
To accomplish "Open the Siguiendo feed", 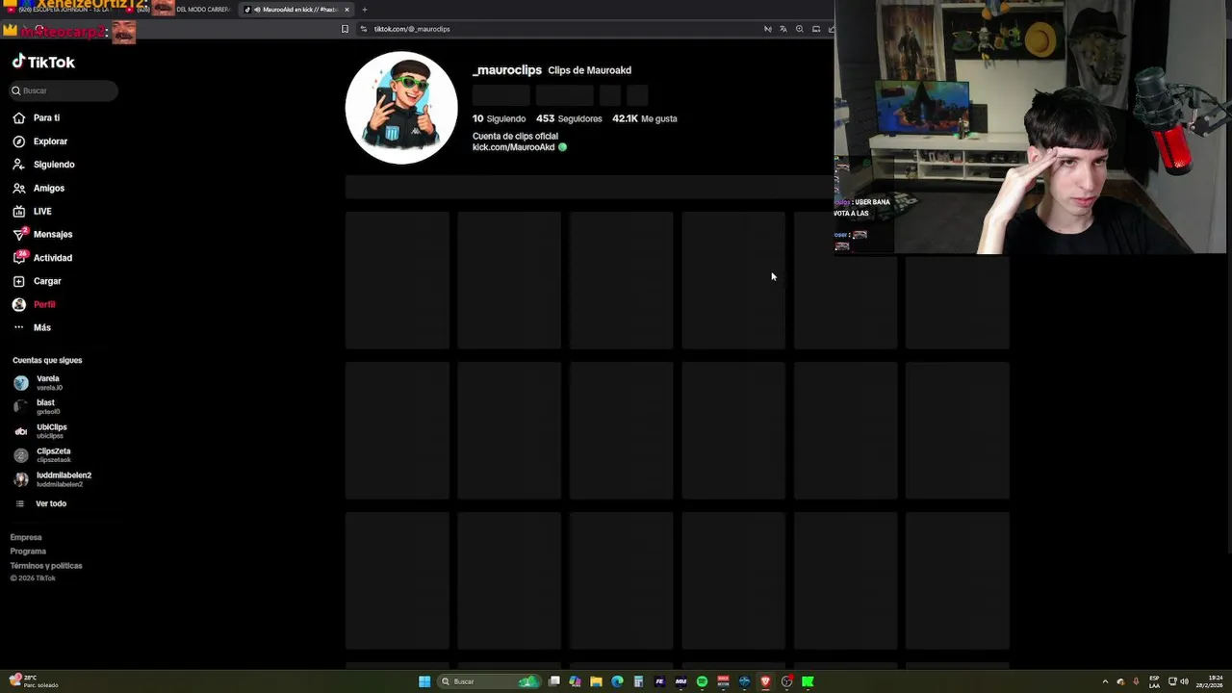I will (43, 165).
